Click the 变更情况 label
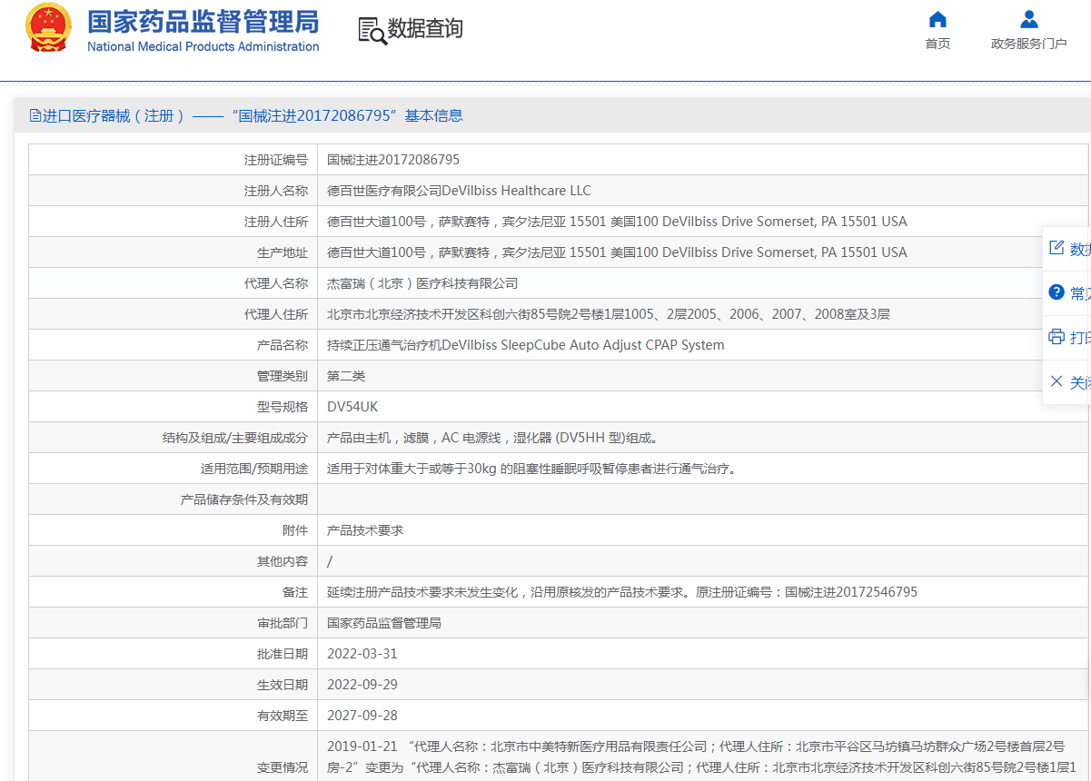The width and height of the screenshot is (1091, 781). pos(283,767)
